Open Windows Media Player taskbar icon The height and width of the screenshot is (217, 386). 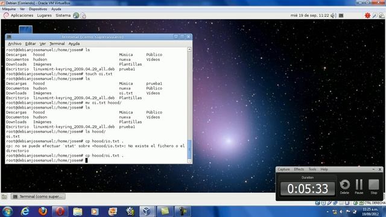95,212
